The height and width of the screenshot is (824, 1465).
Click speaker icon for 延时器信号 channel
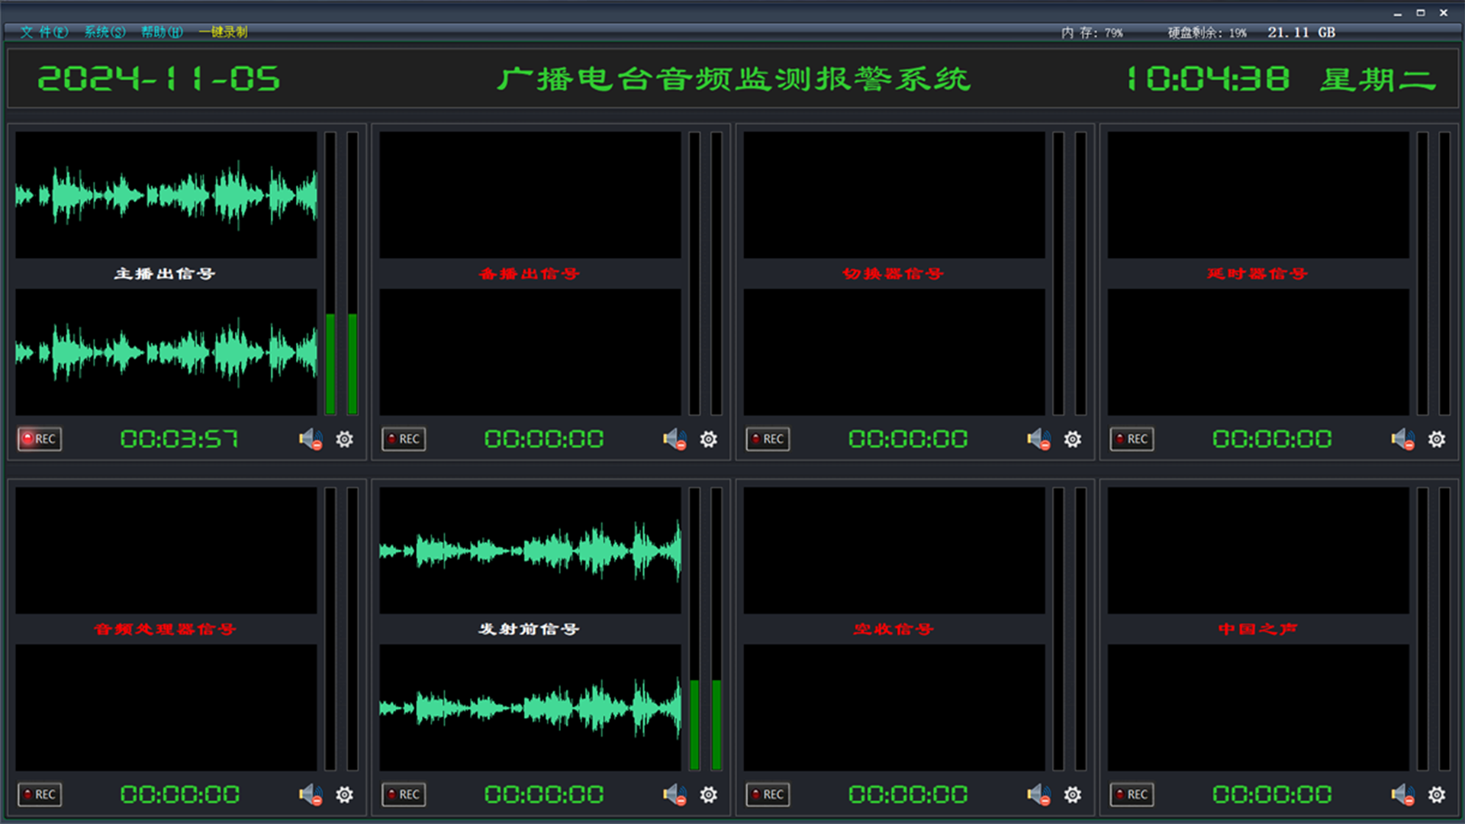[1402, 439]
